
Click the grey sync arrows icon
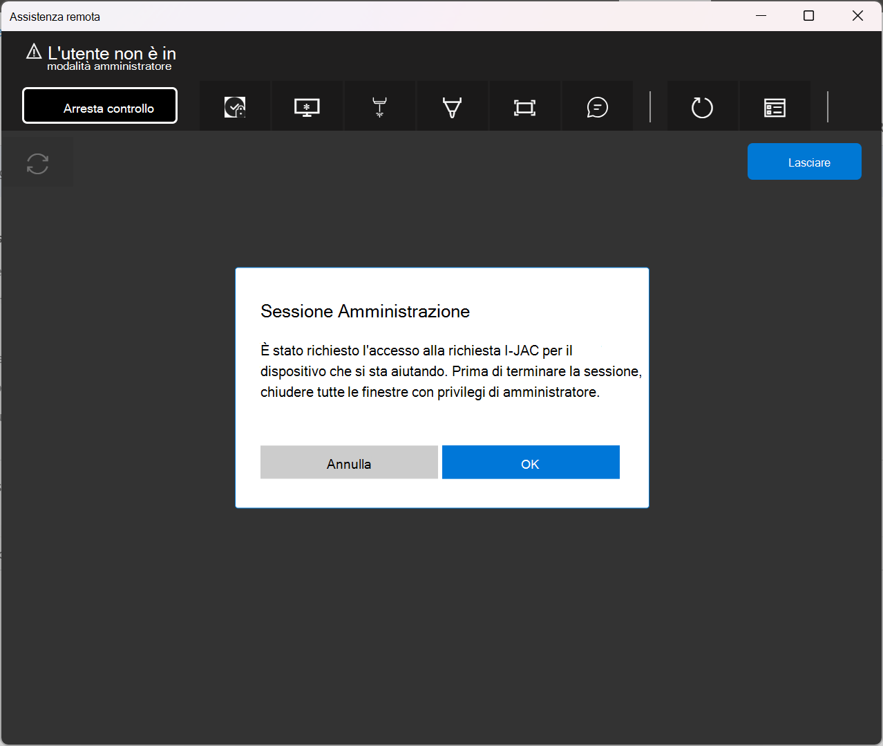(x=37, y=164)
